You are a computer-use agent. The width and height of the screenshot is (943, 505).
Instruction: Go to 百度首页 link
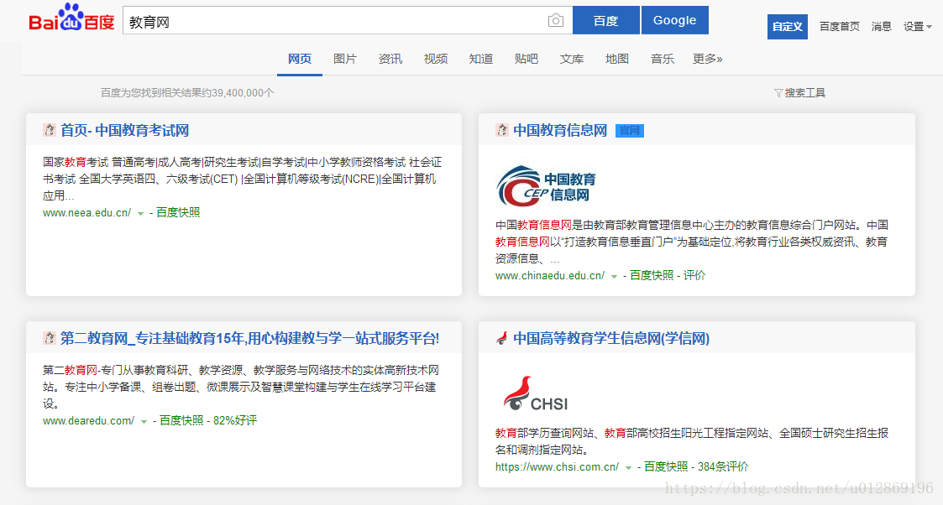840,26
